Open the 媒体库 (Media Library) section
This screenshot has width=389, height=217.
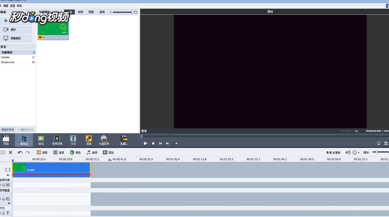[x=24, y=140]
